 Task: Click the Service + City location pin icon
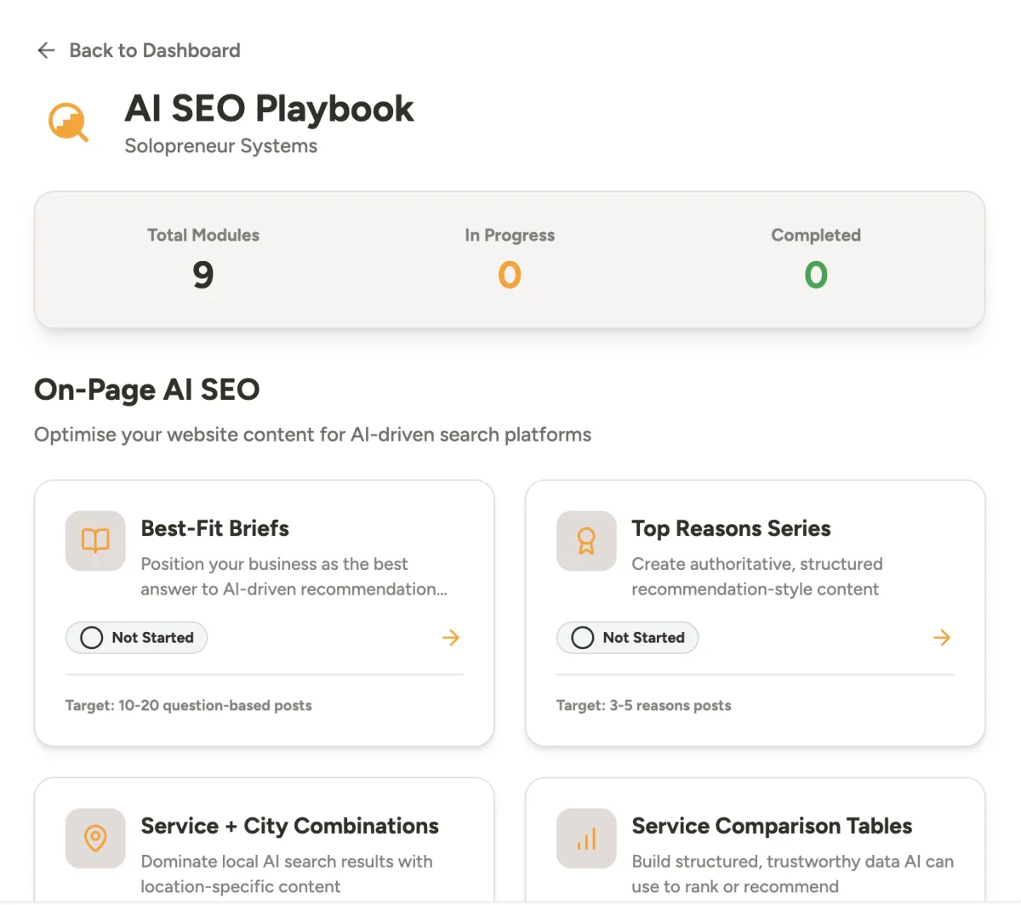click(x=95, y=839)
